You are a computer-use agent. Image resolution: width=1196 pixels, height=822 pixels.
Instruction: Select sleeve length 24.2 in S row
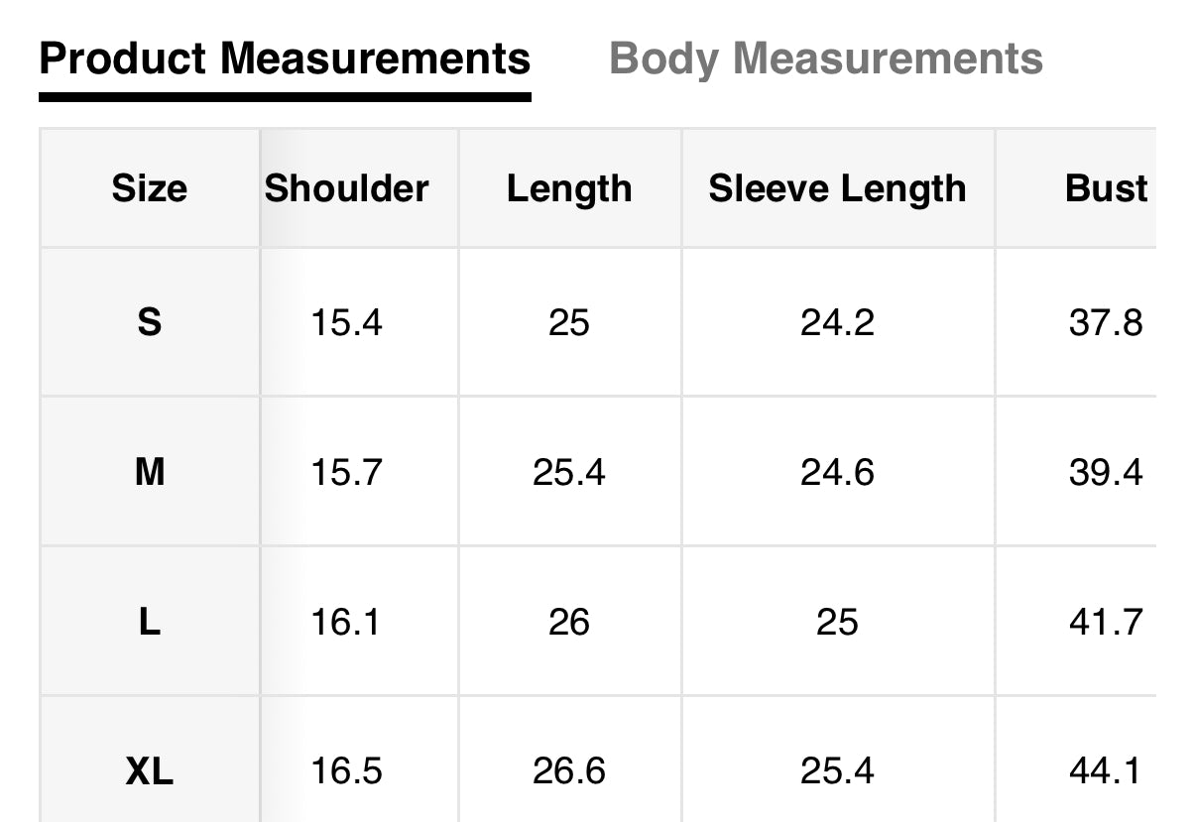coord(837,322)
